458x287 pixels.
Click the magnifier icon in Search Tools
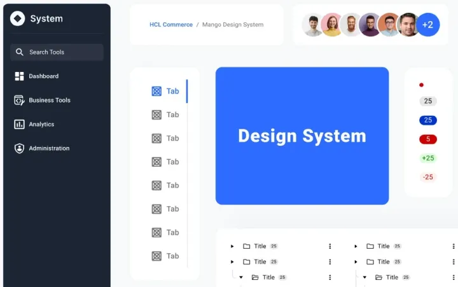[20, 52]
